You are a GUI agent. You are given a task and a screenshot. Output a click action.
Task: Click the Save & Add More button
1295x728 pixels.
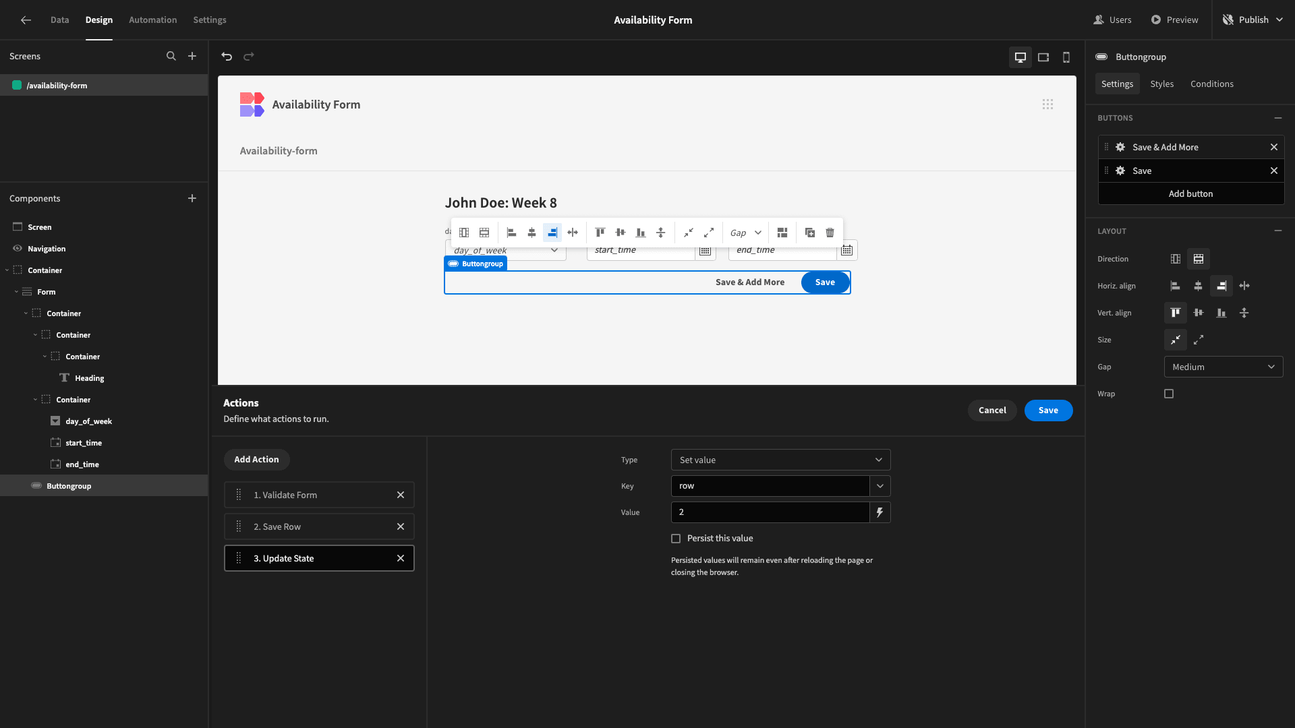click(750, 282)
